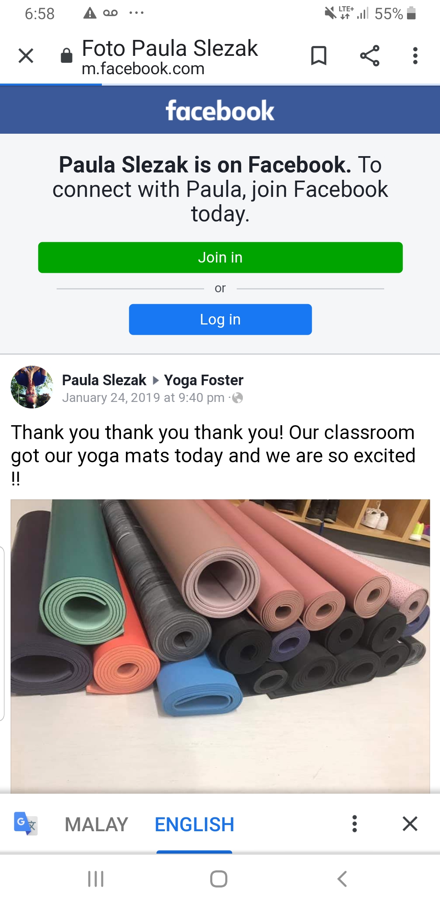Select the ENGLISH translation tab
Screen dimensions: 440x905
(x=194, y=824)
